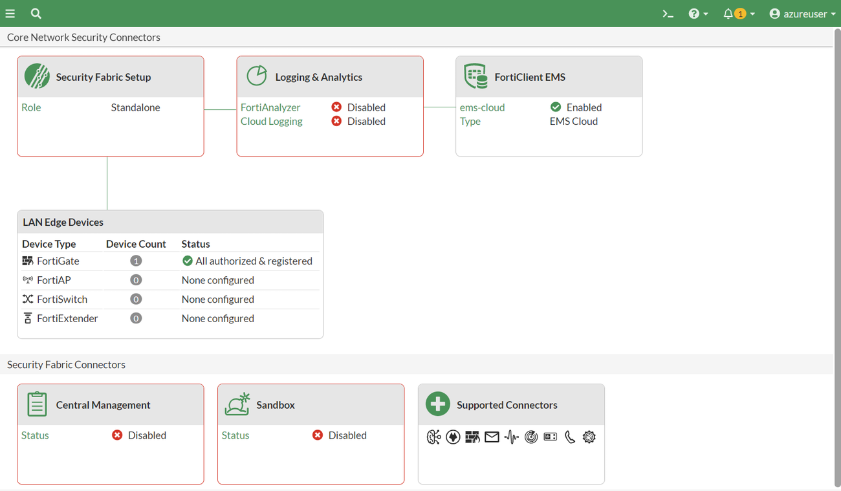Expand the help menu dropdown
This screenshot has height=491, width=841.
[698, 13]
